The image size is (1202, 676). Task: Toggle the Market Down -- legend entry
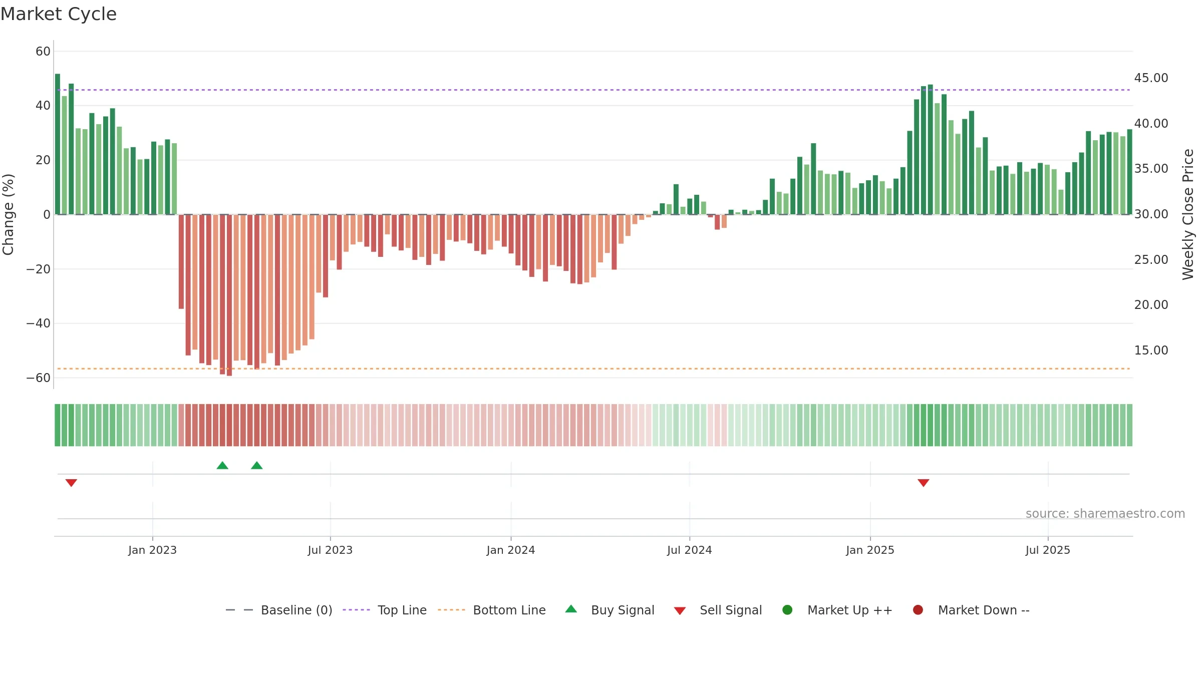971,610
